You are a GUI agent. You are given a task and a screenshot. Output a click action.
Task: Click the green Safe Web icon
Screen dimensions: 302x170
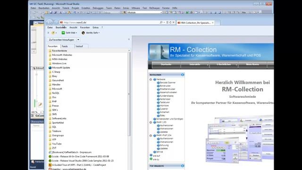(63, 33)
